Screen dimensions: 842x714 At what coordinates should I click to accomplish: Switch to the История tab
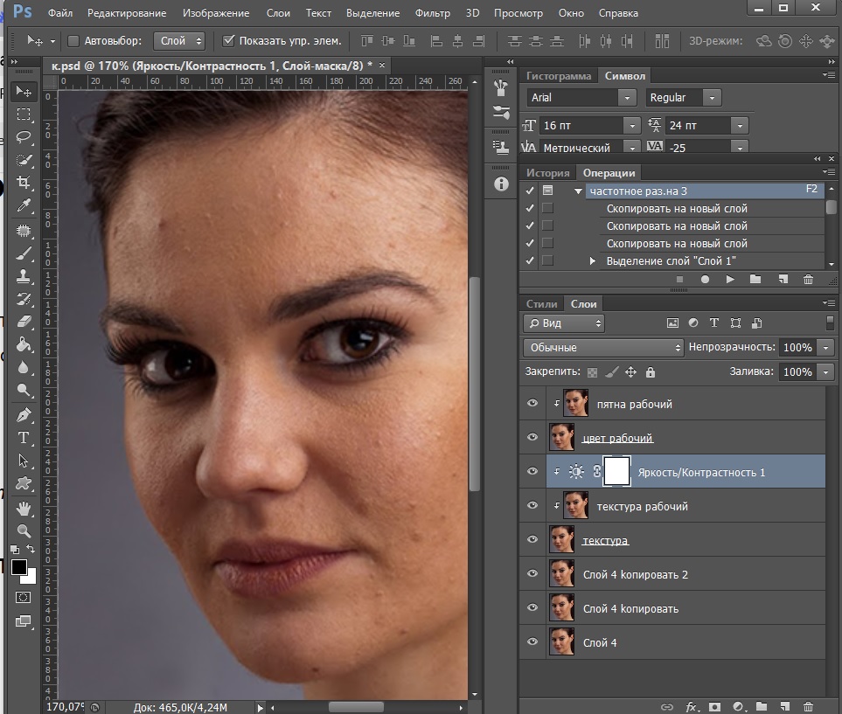click(x=547, y=173)
